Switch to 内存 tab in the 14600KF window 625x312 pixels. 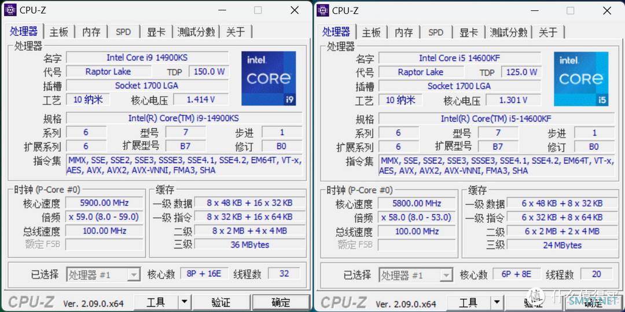pos(404,32)
